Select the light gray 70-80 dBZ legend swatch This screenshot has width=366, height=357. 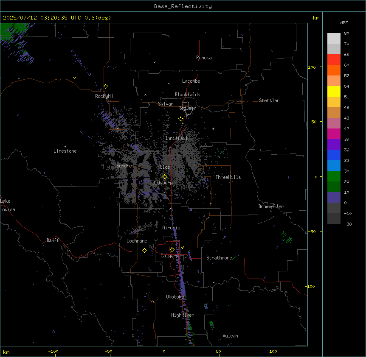(334, 39)
